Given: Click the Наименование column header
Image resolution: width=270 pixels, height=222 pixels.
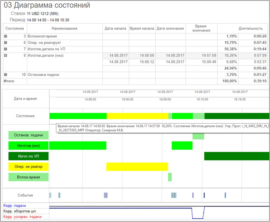Looking at the screenshot, I should click(65, 28).
